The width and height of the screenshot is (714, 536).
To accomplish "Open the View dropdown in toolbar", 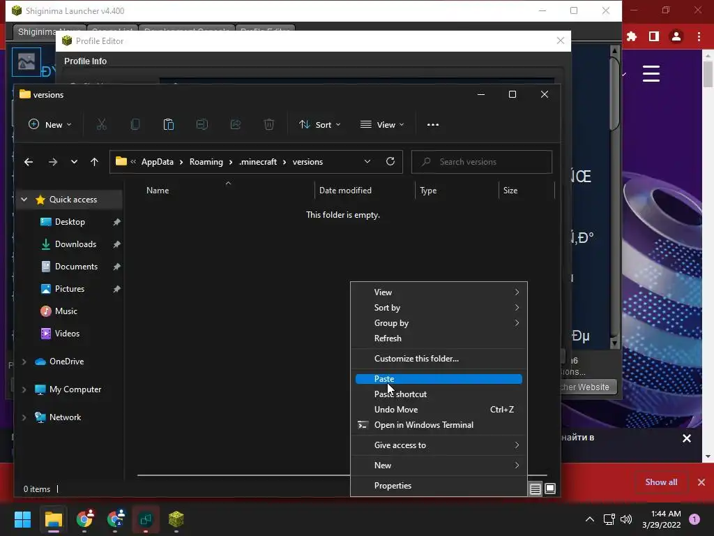I will pos(382,124).
